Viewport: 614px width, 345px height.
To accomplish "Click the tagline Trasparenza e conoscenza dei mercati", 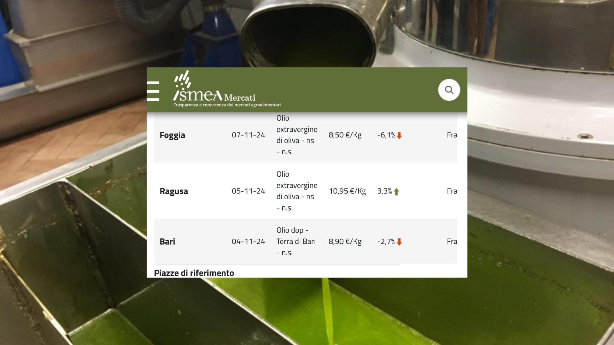I will pyautogui.click(x=227, y=105).
